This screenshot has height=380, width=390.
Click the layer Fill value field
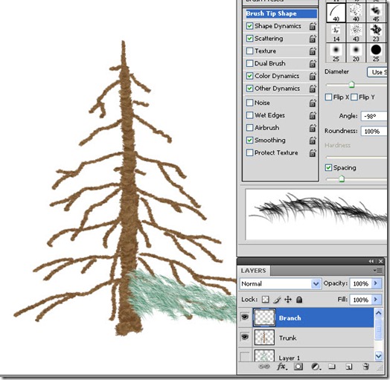pos(361,300)
